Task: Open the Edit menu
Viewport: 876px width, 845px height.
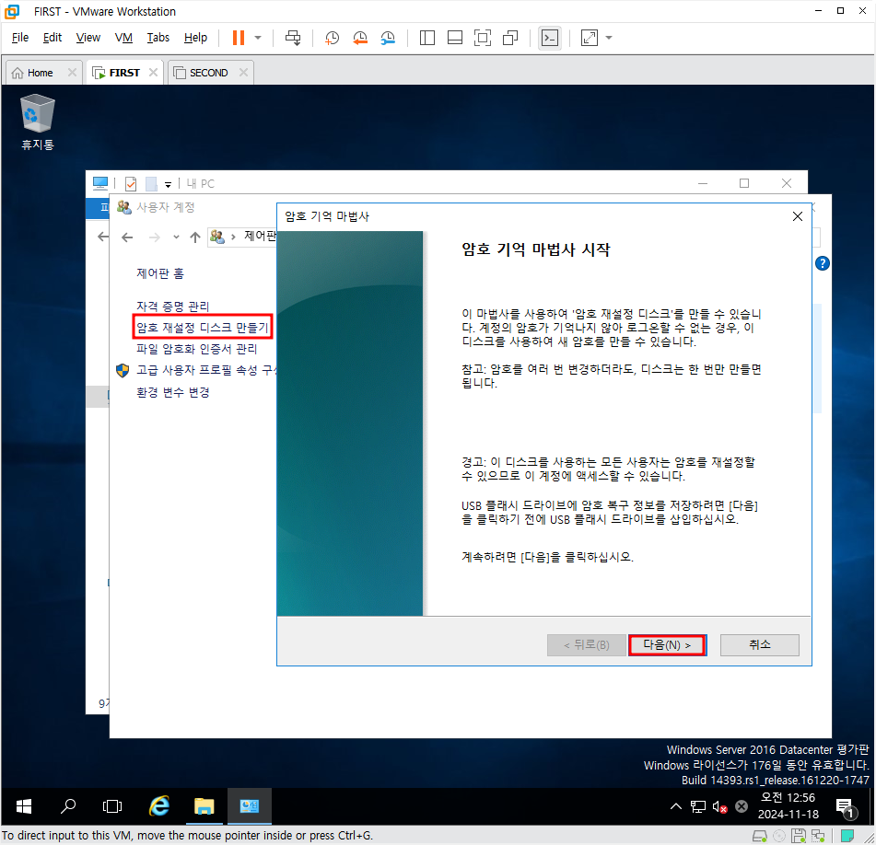Action: 53,38
